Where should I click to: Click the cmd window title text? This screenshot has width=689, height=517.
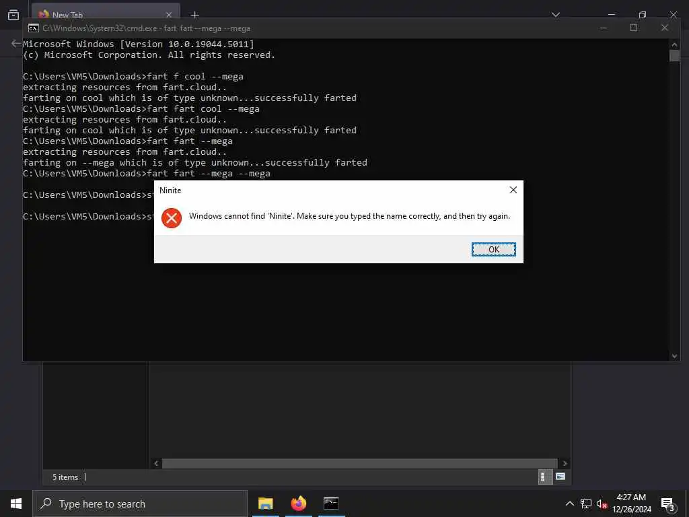click(146, 28)
